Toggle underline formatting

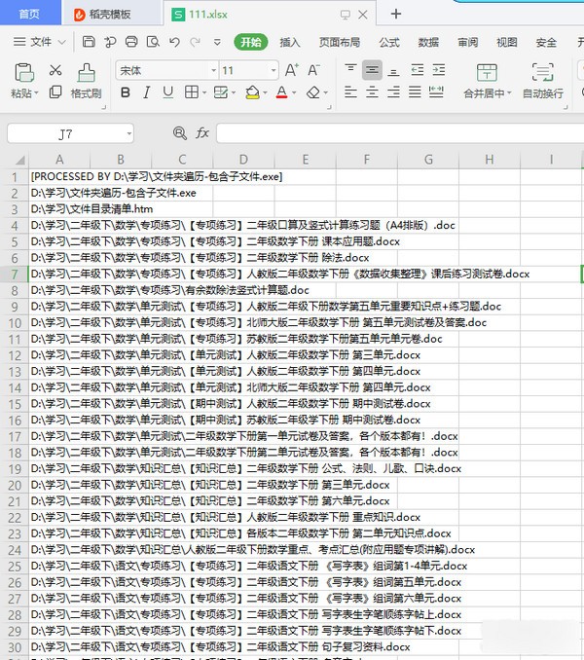pyautogui.click(x=167, y=92)
